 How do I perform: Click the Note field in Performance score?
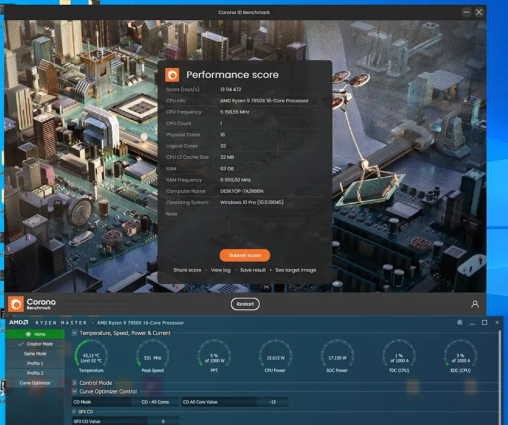click(245, 214)
